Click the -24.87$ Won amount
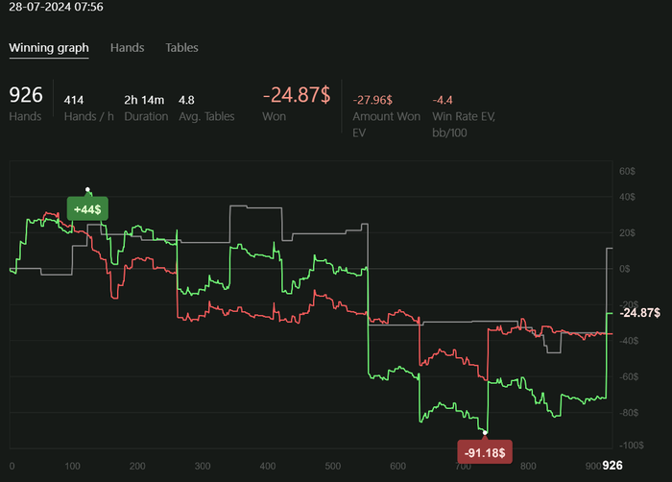 point(297,95)
